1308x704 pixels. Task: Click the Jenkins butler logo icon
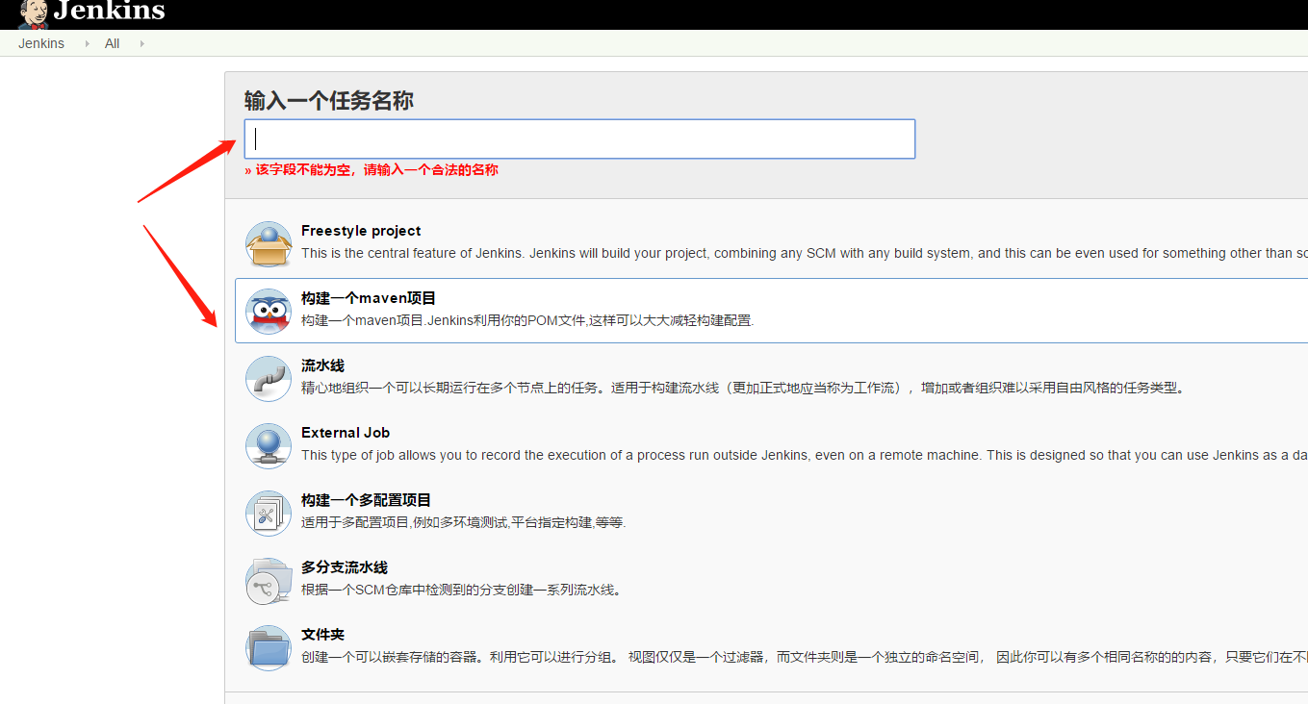tap(34, 13)
